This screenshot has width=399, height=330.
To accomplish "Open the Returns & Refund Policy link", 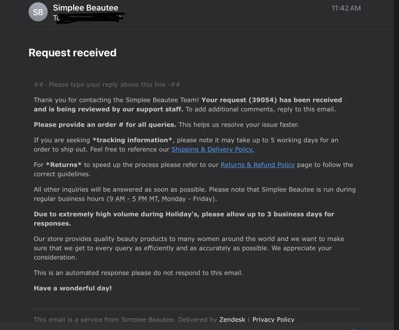I will click(x=258, y=165).
